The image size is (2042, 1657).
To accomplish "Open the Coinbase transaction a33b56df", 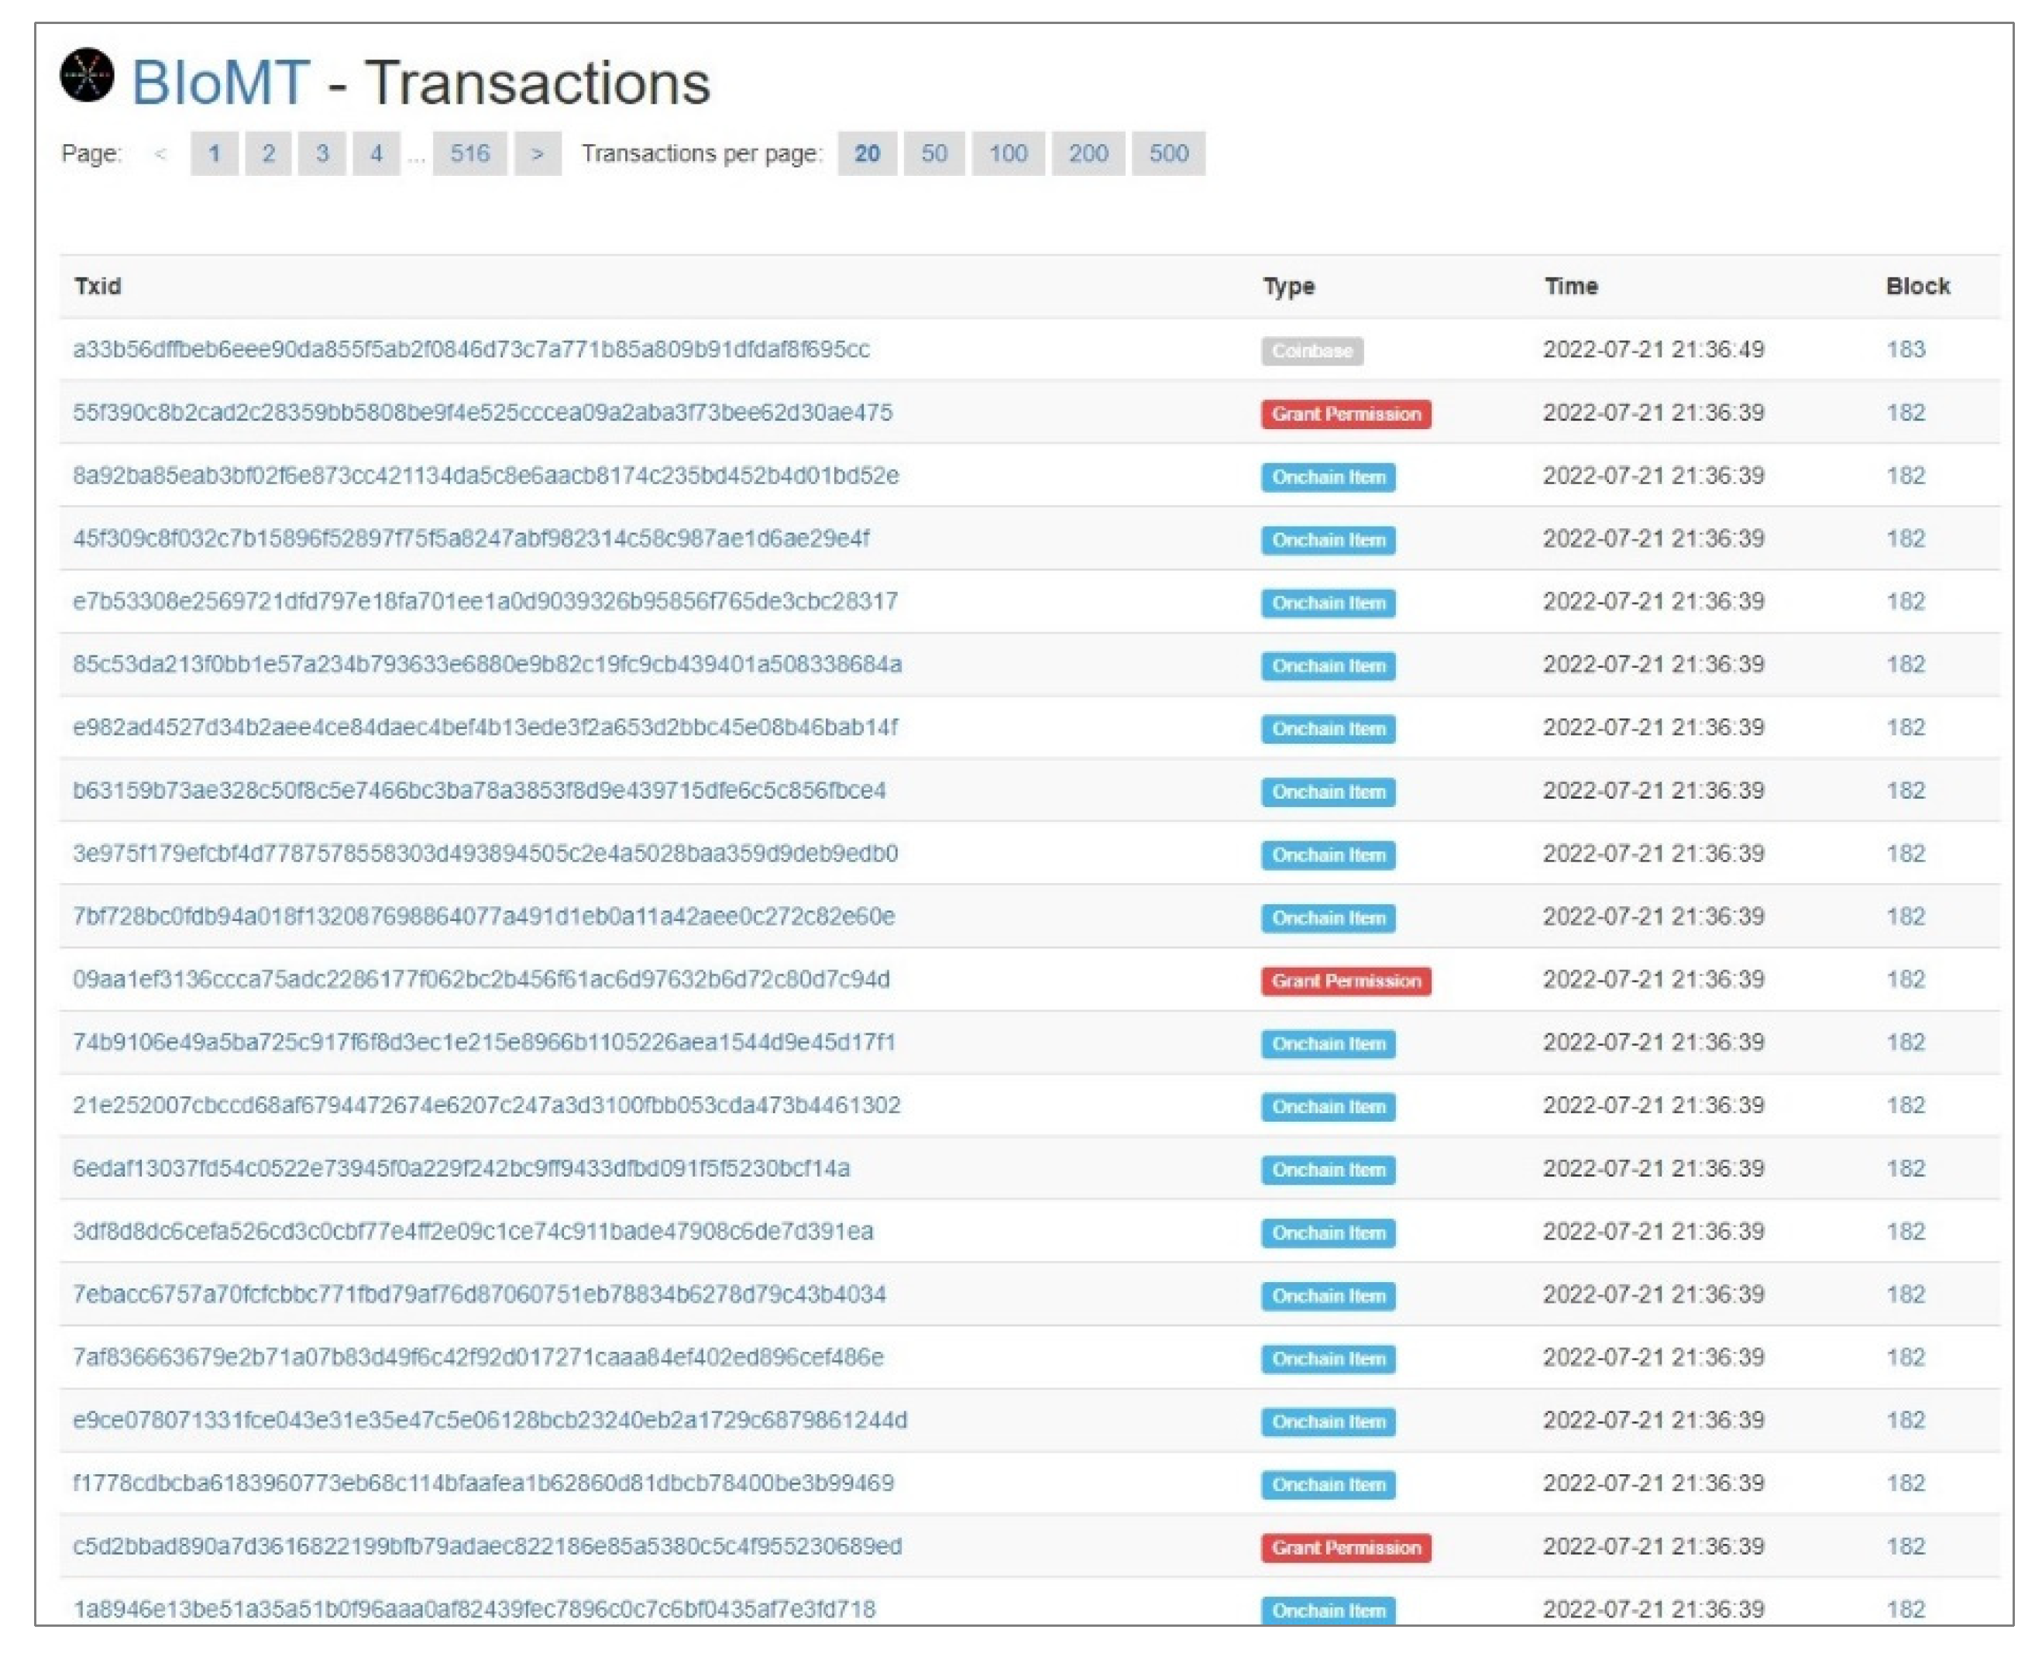I will pyautogui.click(x=471, y=349).
